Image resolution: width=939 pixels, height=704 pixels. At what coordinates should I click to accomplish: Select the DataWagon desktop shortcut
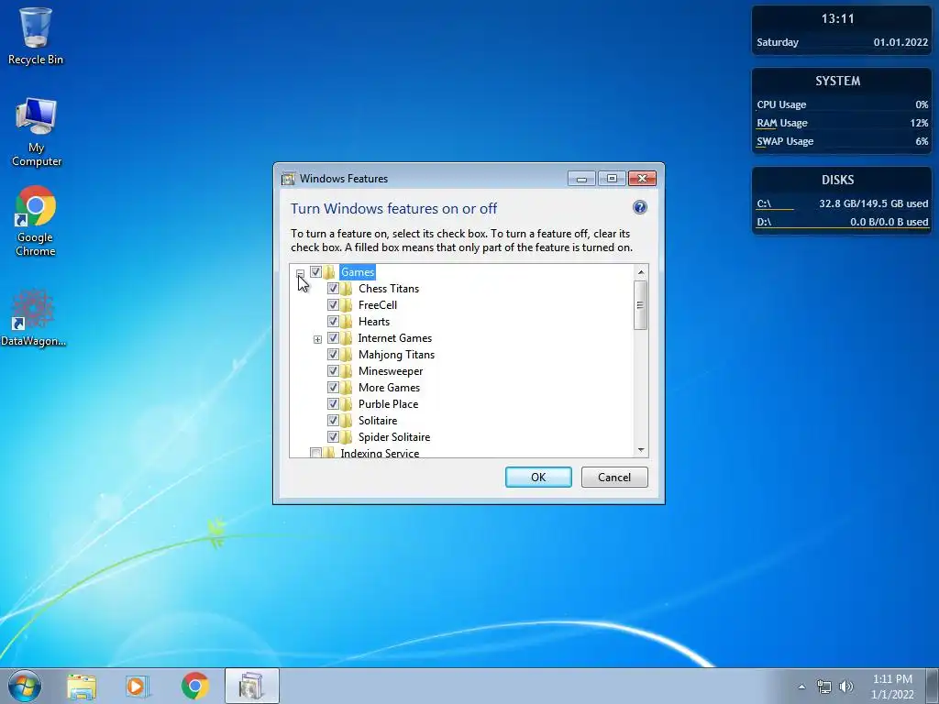tap(34, 317)
